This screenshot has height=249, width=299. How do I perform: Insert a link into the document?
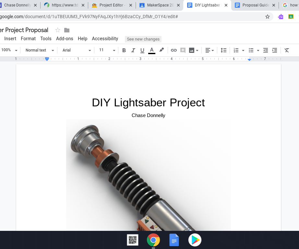coord(174,50)
